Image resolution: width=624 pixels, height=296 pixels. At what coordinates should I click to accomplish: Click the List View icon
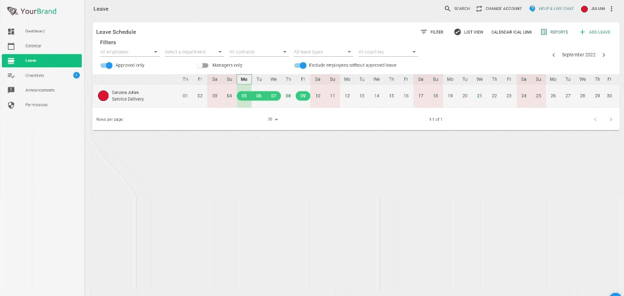click(457, 32)
